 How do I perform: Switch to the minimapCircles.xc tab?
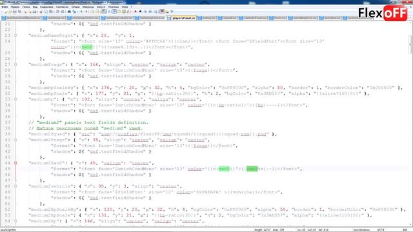tap(83, 18)
